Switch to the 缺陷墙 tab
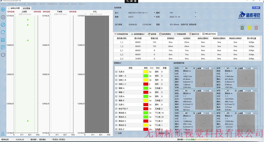This screenshot has height=142, width=264. point(152,34)
